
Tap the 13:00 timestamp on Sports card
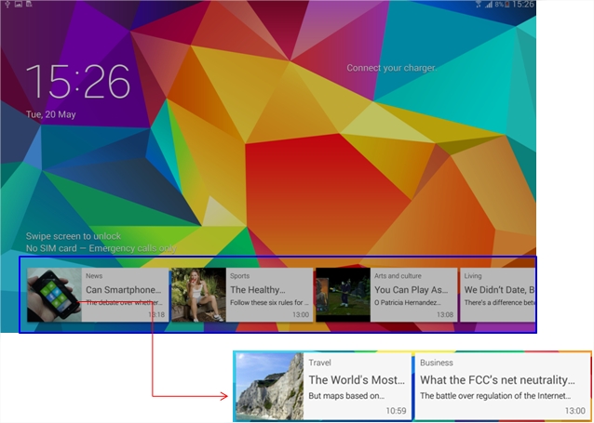301,315
